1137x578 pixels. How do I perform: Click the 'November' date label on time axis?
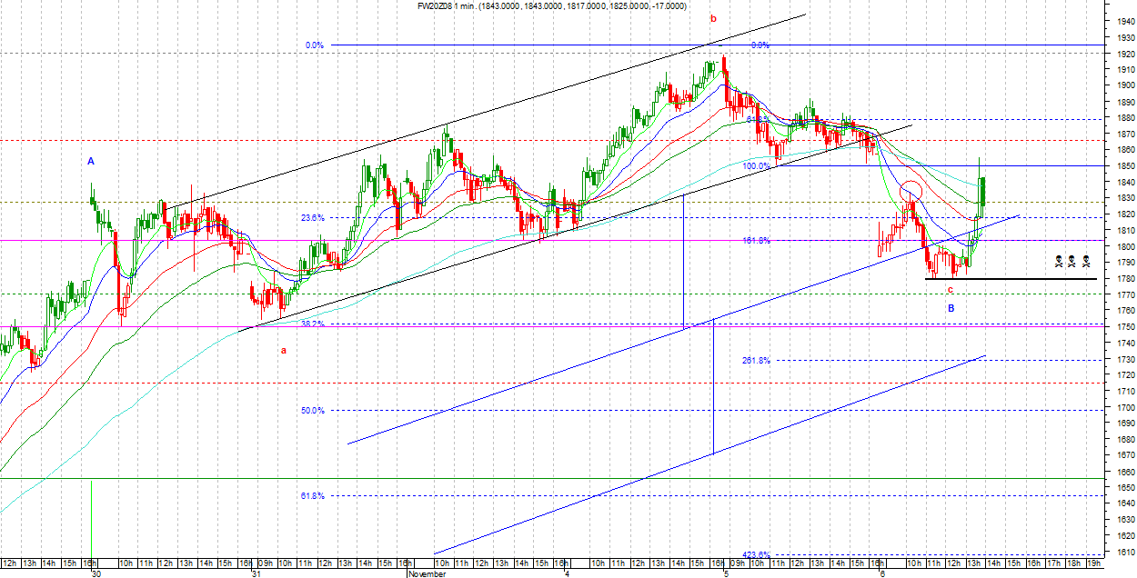point(427,573)
